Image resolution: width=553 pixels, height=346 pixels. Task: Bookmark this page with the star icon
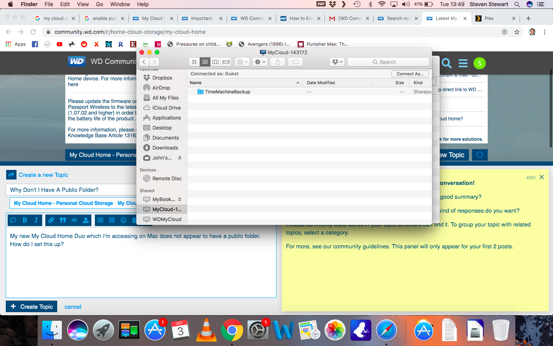click(x=517, y=32)
